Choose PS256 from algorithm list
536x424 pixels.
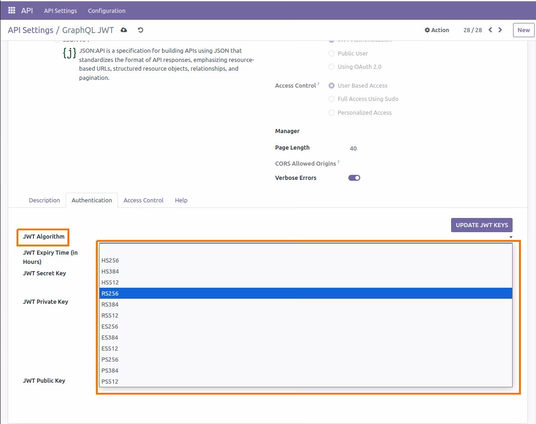pyautogui.click(x=306, y=359)
